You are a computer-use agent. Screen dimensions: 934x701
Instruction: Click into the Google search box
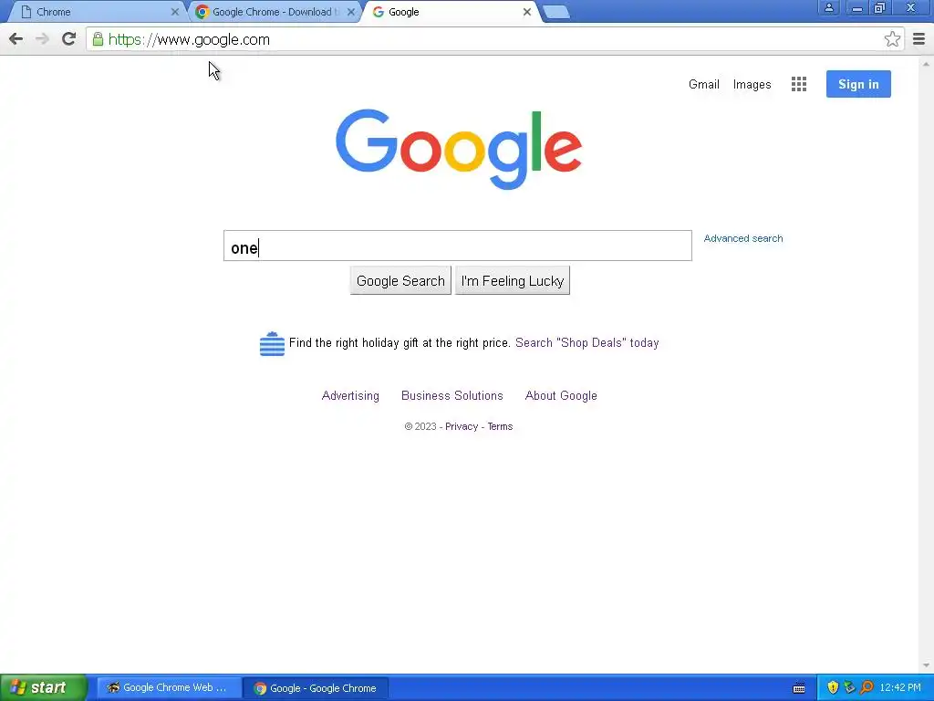pyautogui.click(x=458, y=246)
